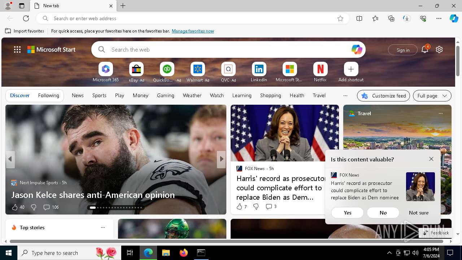Expand the Full page layout dropdown
The height and width of the screenshot is (260, 462).
pyautogui.click(x=432, y=96)
